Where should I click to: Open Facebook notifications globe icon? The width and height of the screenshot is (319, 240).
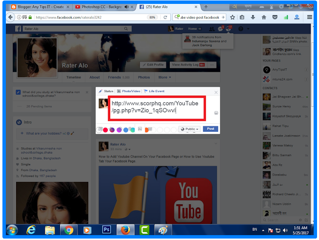pyautogui.click(x=228, y=29)
